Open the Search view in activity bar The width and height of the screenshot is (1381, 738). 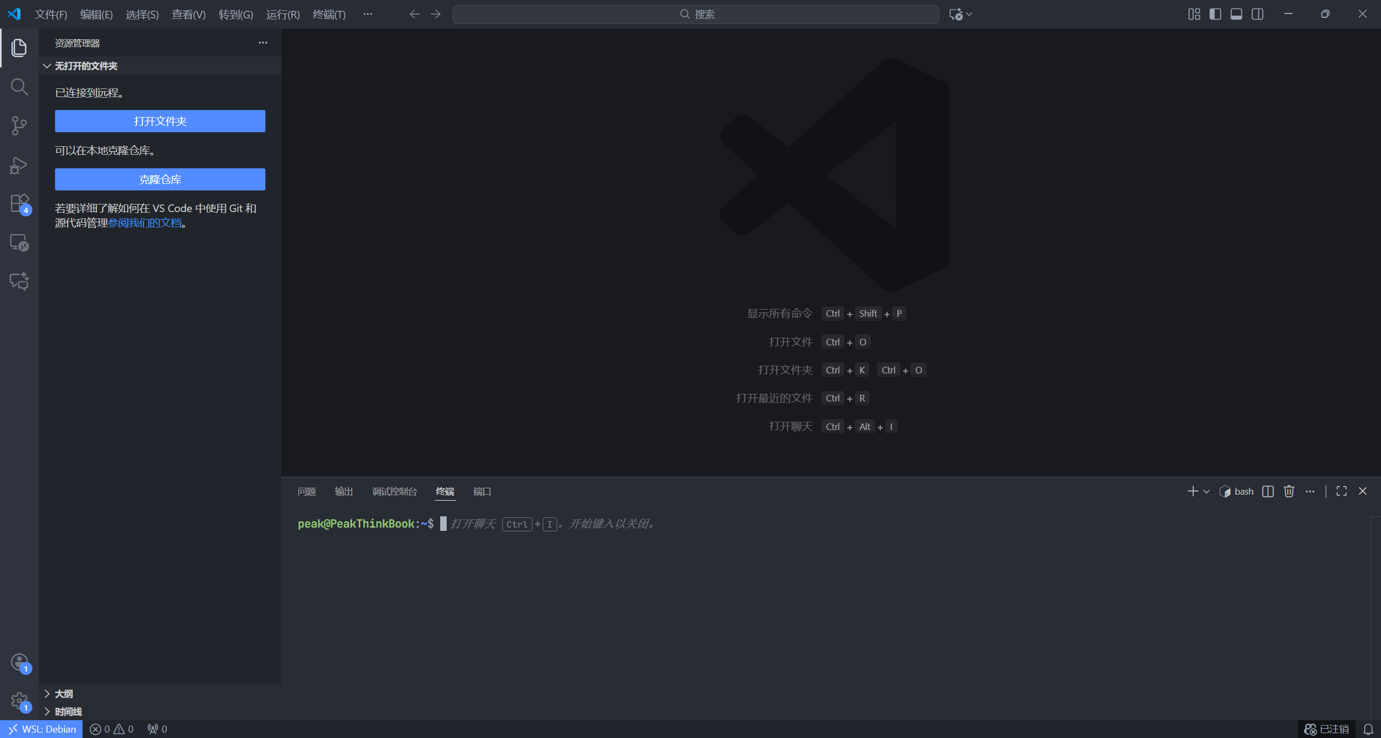(19, 87)
